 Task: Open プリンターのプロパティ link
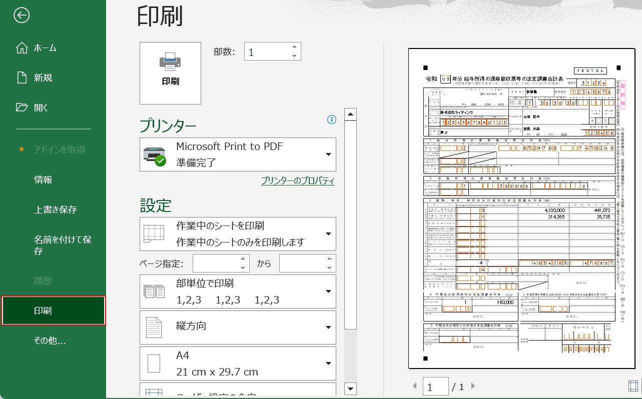tap(298, 181)
